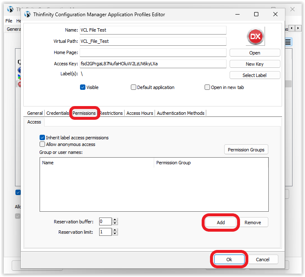Click the DX application icon image

tap(255, 37)
